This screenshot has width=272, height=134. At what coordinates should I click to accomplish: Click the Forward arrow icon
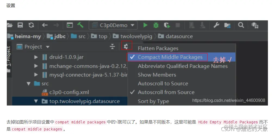56,25
